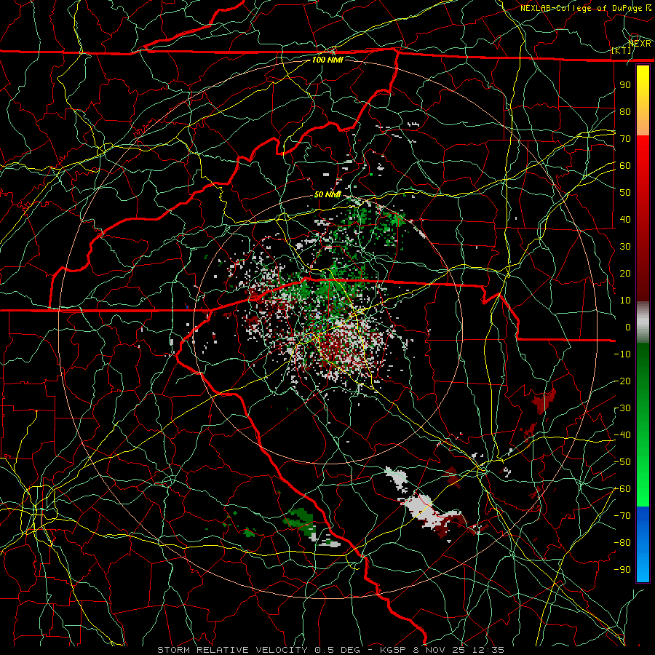Select the 30 value on the velocity scale

[625, 247]
